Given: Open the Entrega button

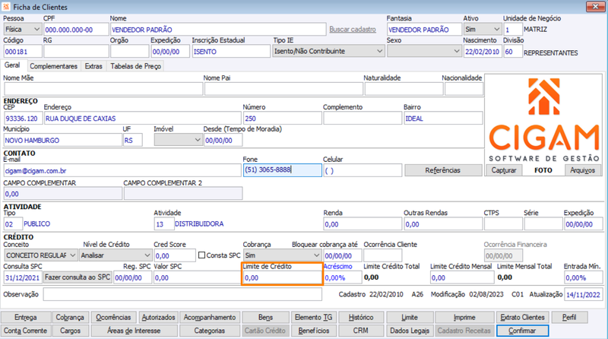Looking at the screenshot, I should pyautogui.click(x=26, y=317).
